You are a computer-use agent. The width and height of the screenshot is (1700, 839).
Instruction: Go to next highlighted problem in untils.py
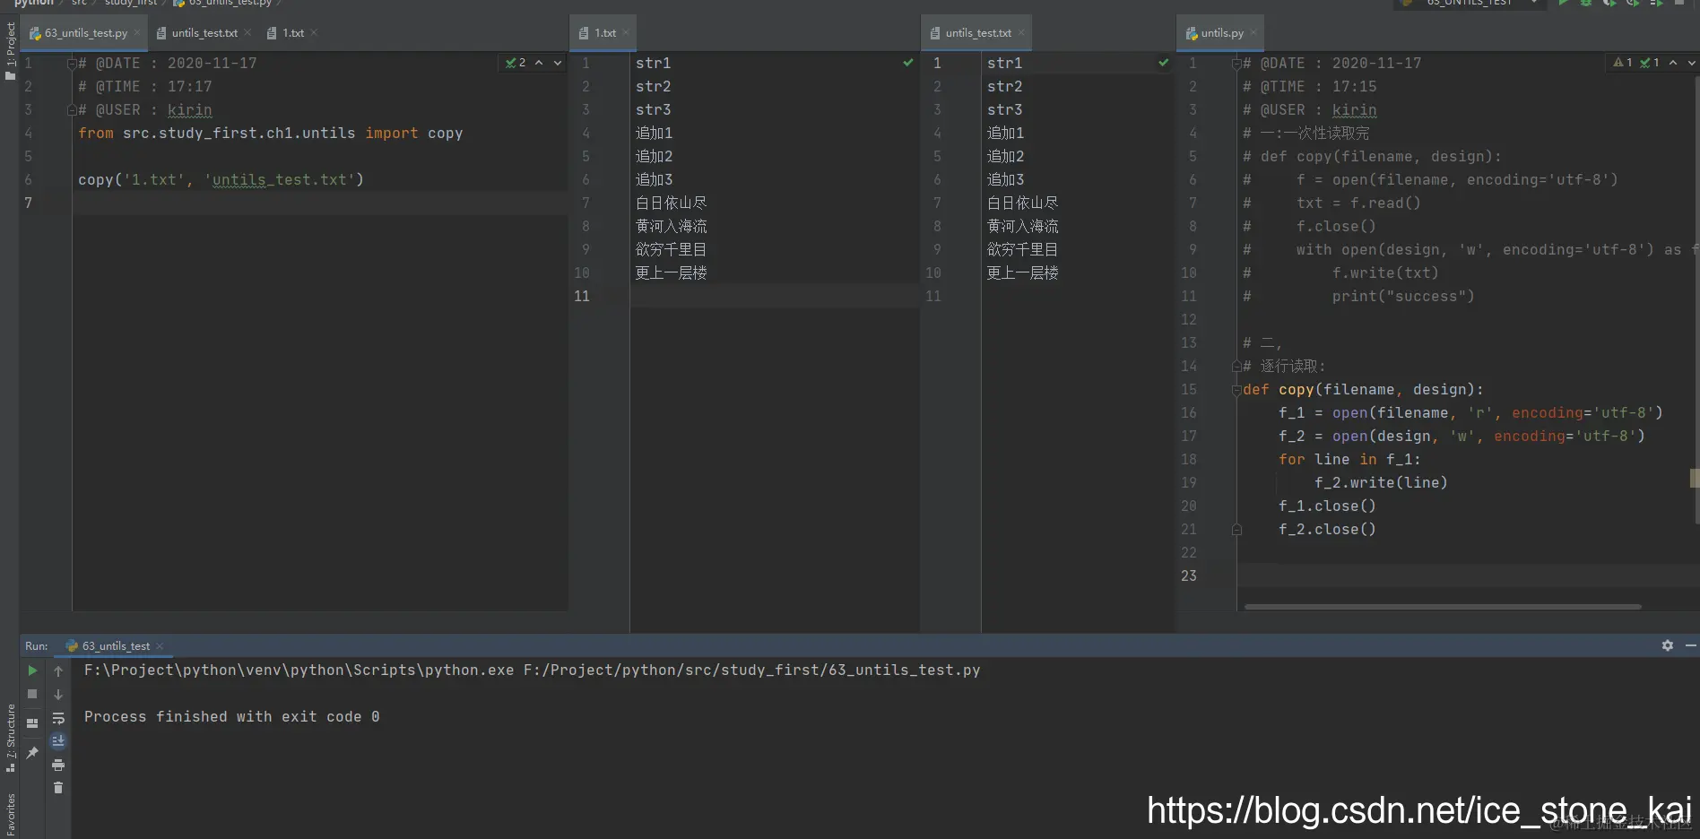point(1692,63)
